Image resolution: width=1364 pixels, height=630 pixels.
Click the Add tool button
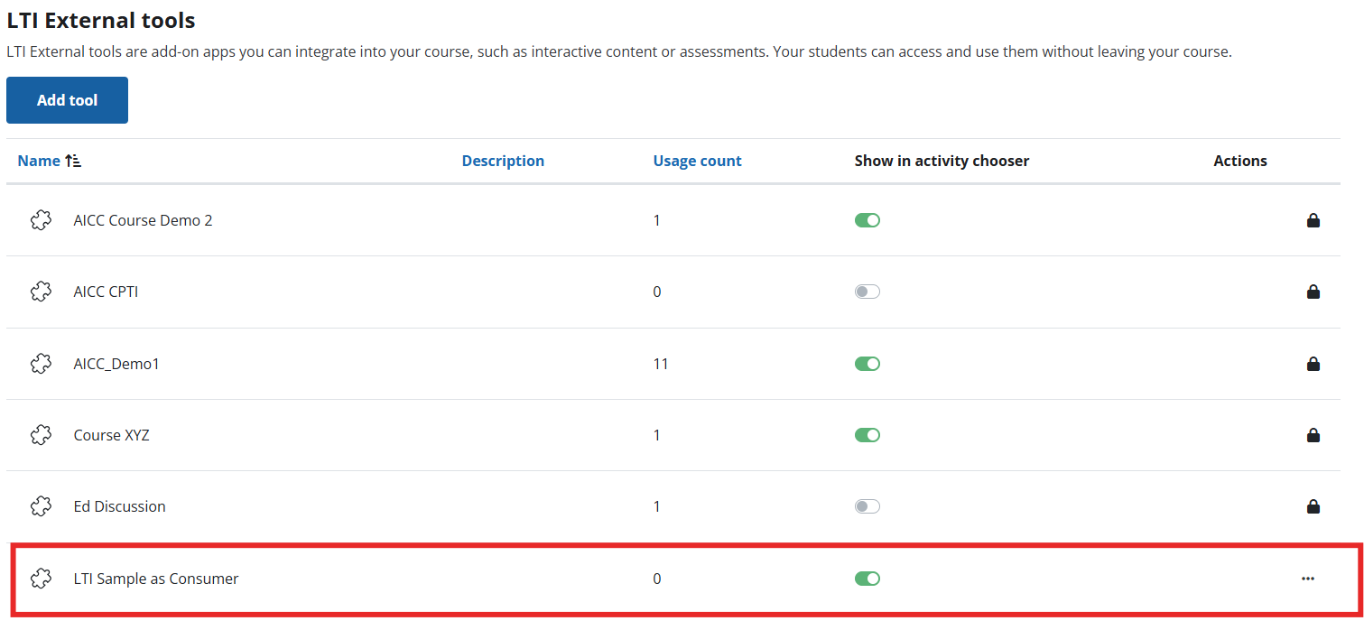pyautogui.click(x=67, y=100)
